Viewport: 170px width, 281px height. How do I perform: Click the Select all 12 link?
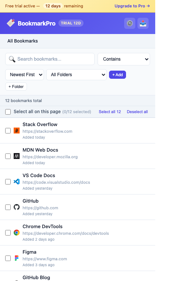[x=110, y=112]
